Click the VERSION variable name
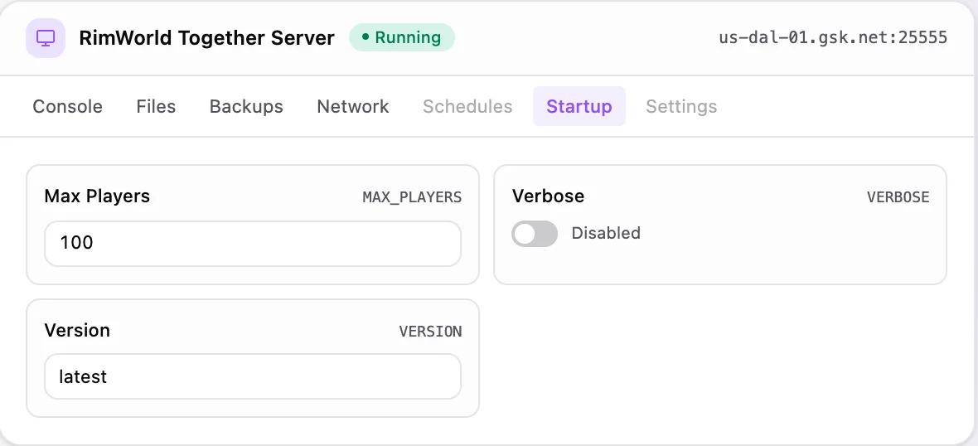This screenshot has height=446, width=978. pyautogui.click(x=430, y=332)
